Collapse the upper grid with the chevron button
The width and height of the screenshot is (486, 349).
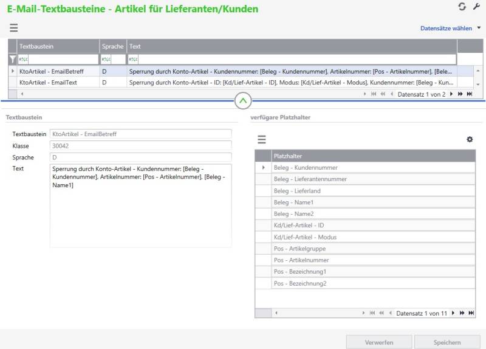(243, 101)
